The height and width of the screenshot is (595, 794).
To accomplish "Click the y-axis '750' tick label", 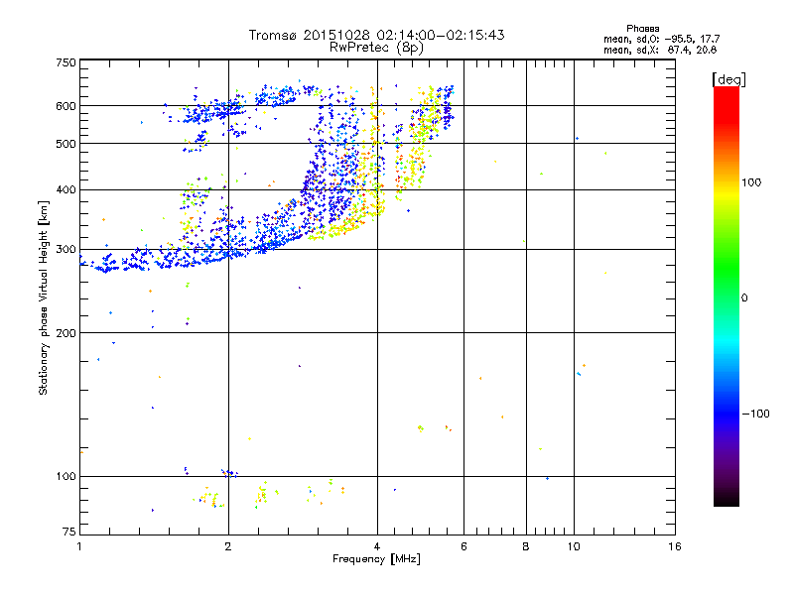I will [x=66, y=62].
